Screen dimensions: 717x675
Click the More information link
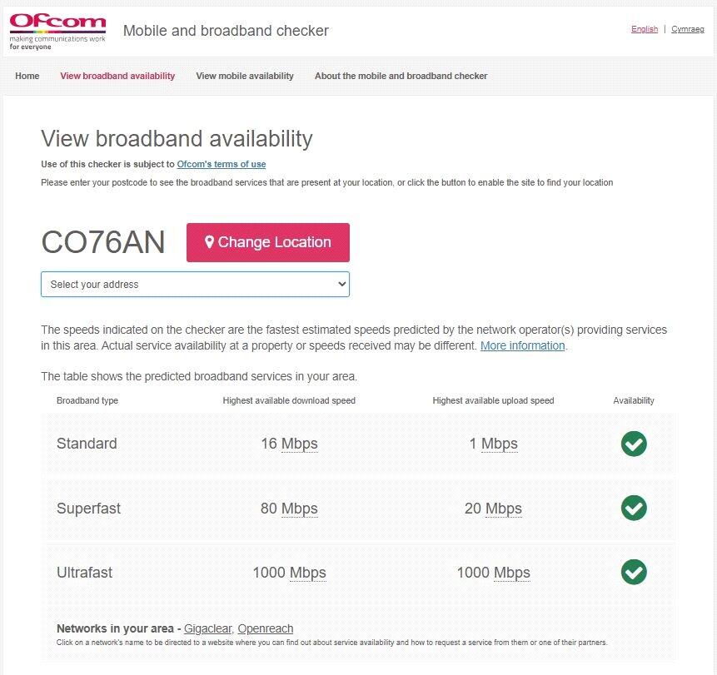522,345
